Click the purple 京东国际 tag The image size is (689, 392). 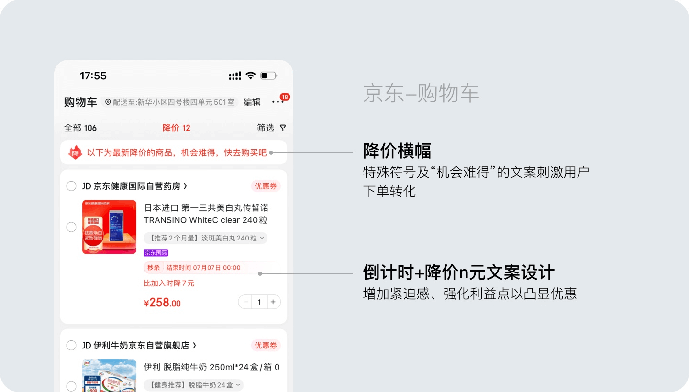(156, 253)
